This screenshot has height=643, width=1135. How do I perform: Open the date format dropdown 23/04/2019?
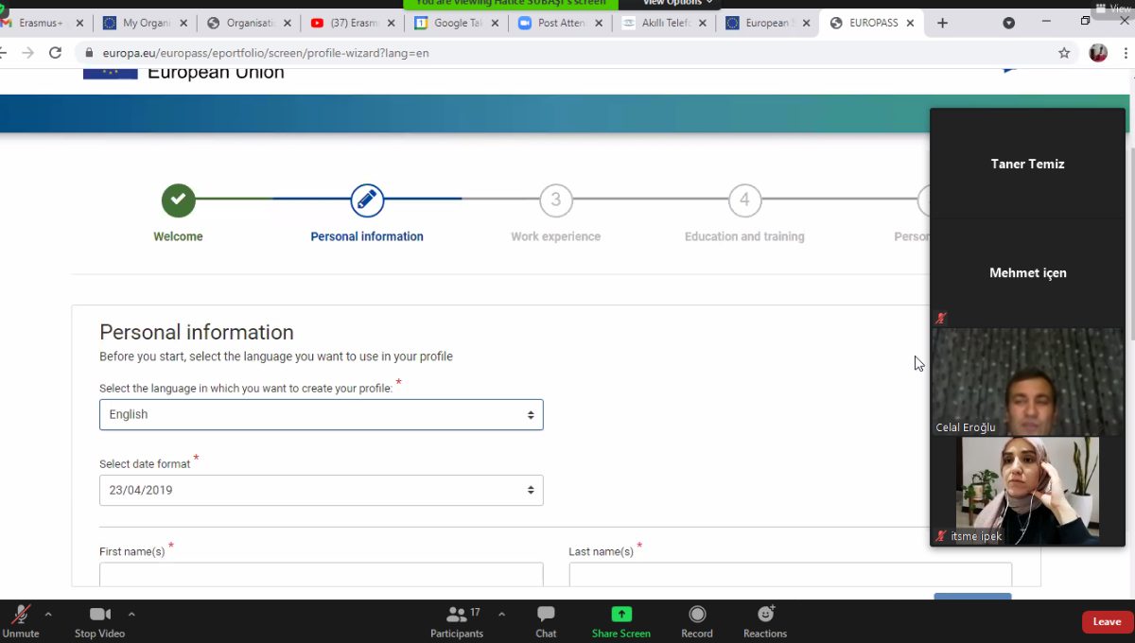tap(322, 490)
